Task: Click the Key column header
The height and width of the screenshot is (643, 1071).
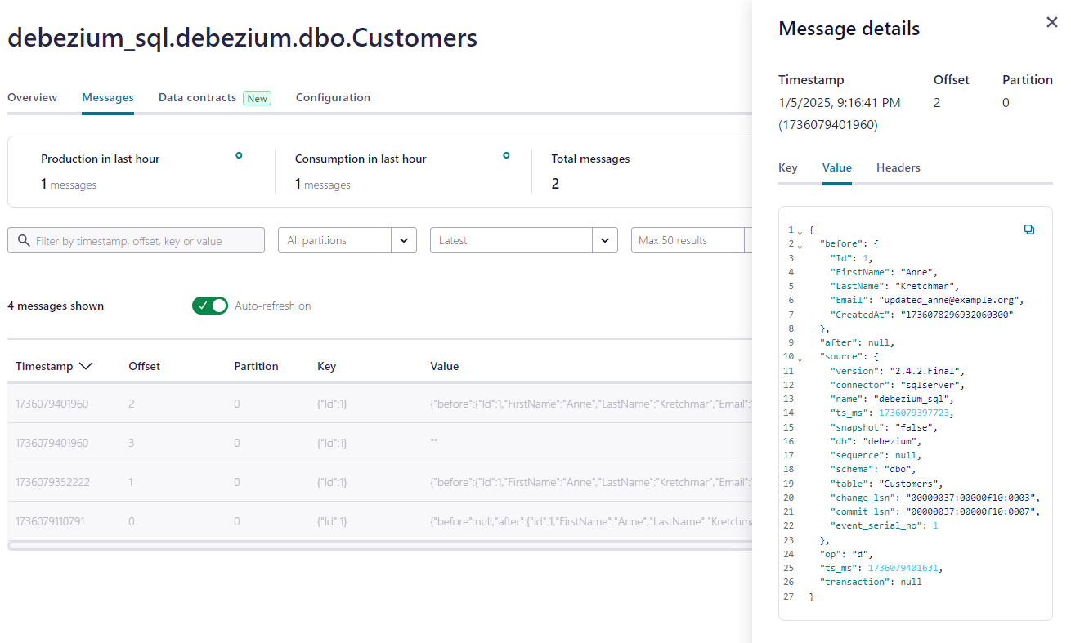Action: tap(326, 366)
